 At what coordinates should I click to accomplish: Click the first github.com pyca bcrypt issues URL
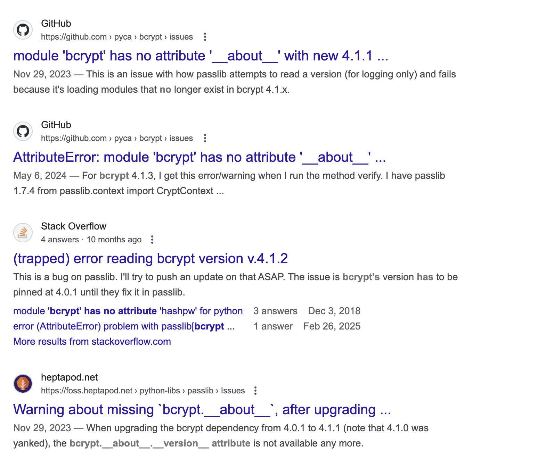point(117,37)
